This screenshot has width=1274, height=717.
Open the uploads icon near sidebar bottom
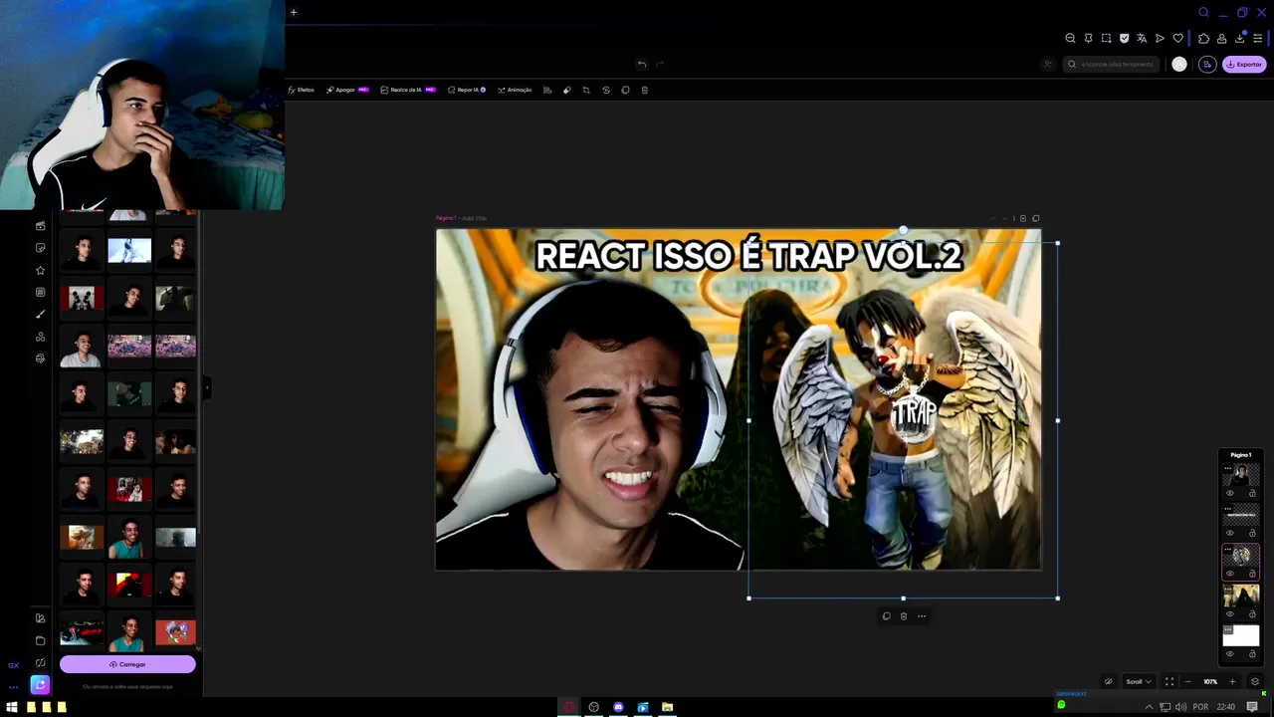point(40,618)
